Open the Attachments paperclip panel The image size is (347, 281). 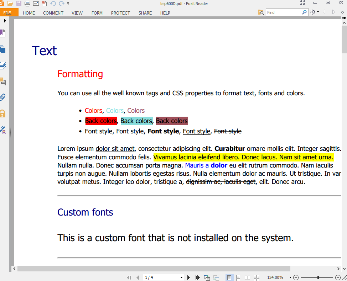(x=3, y=97)
